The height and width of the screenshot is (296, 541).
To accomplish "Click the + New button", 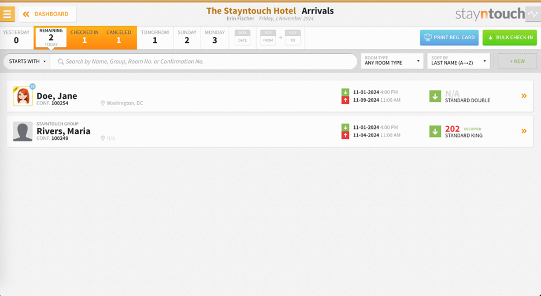I will 517,61.
